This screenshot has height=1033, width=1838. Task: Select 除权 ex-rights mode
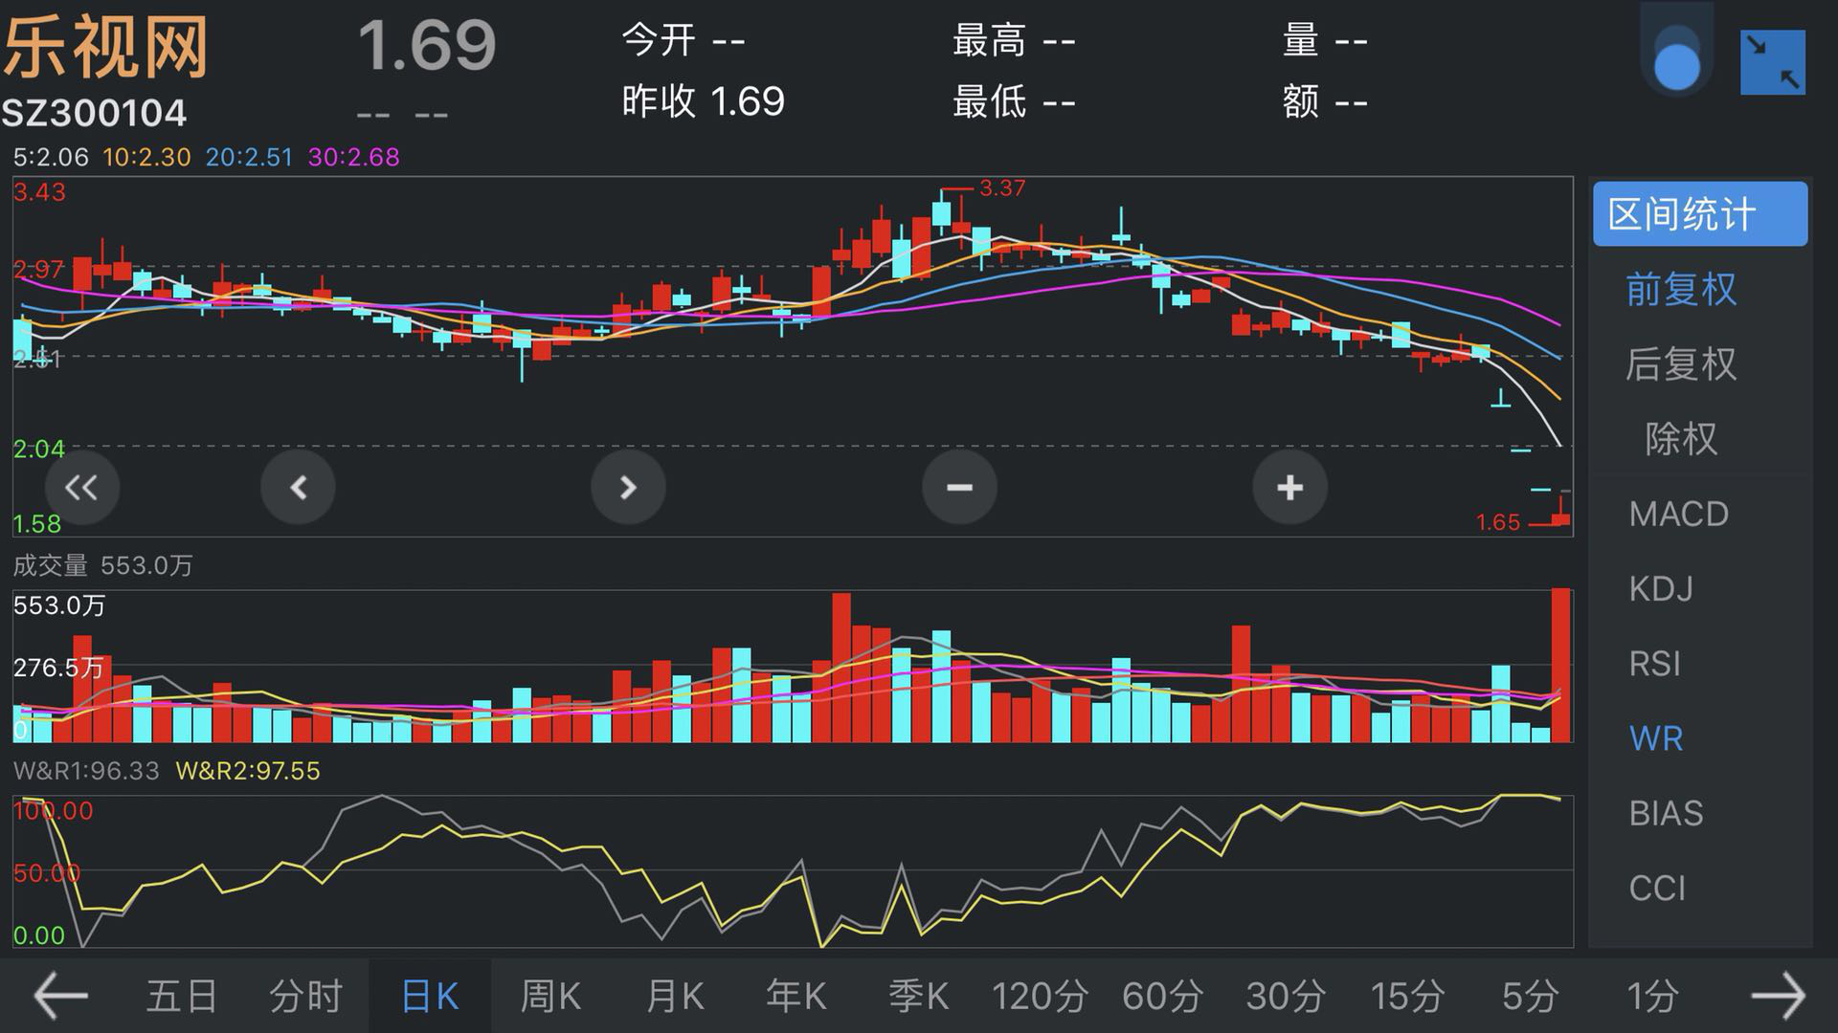pos(1681,438)
